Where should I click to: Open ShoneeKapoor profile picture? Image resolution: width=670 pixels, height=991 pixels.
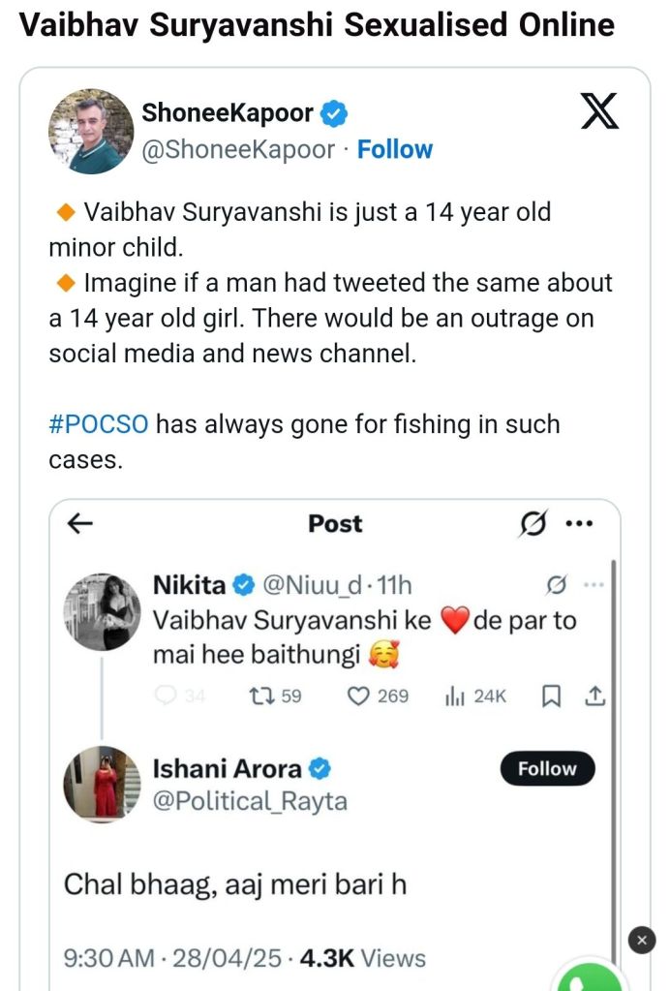coord(90,130)
